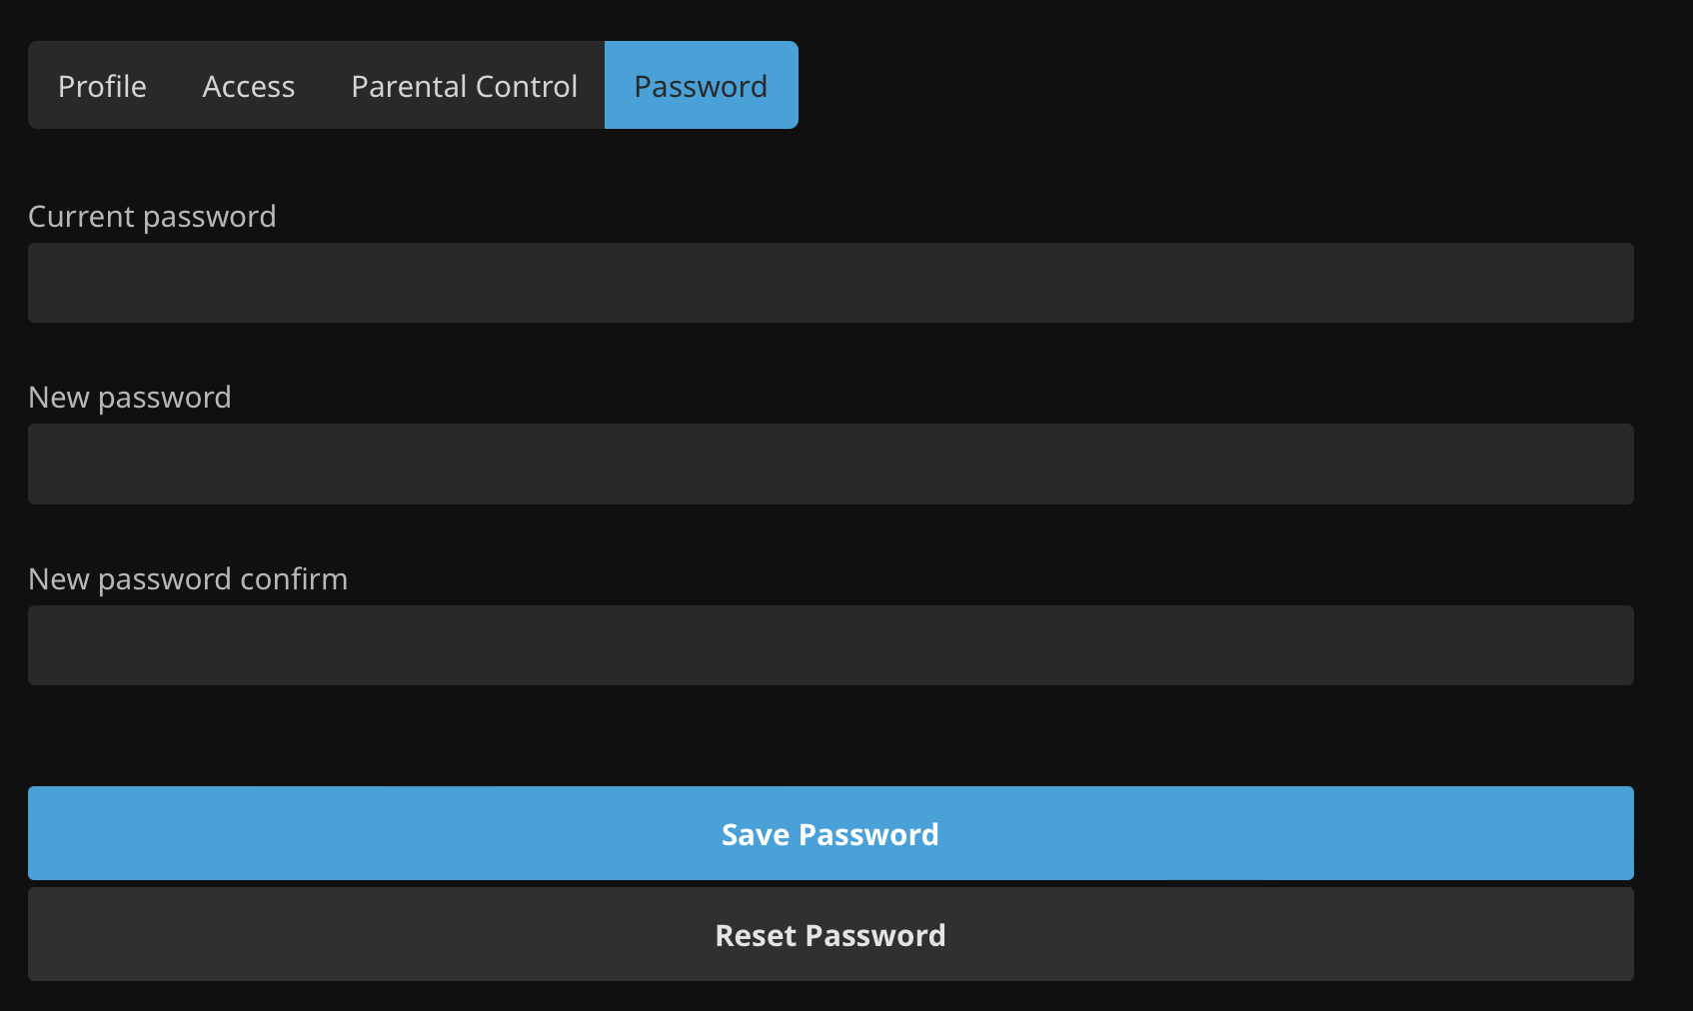Click the "Current password" label text

(152, 217)
